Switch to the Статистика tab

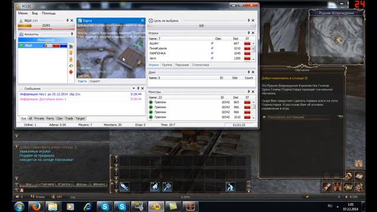coord(200,65)
